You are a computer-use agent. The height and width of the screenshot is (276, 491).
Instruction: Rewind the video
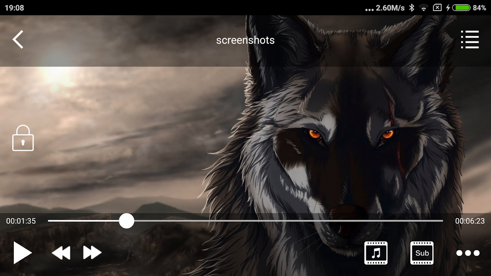coord(61,253)
